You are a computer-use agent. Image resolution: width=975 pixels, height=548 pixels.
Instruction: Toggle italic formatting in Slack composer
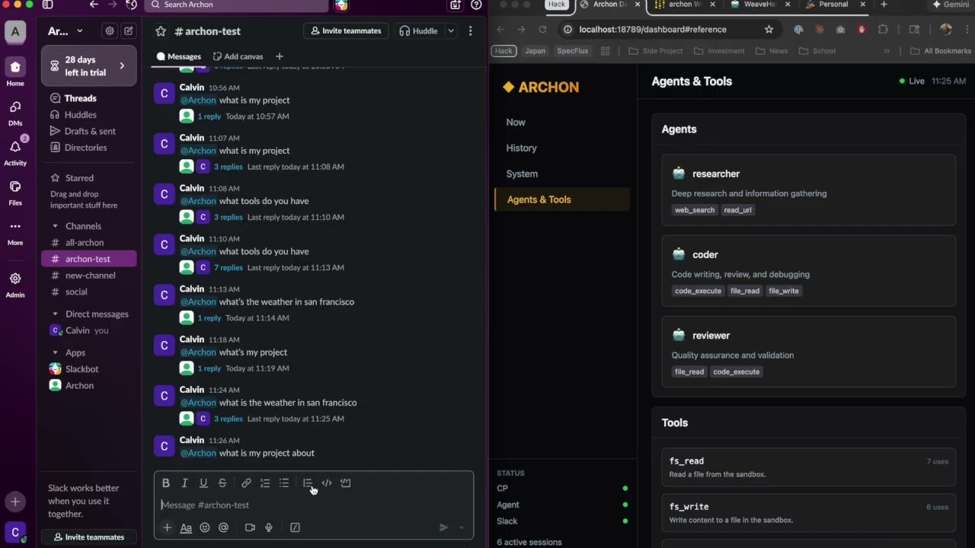point(184,483)
